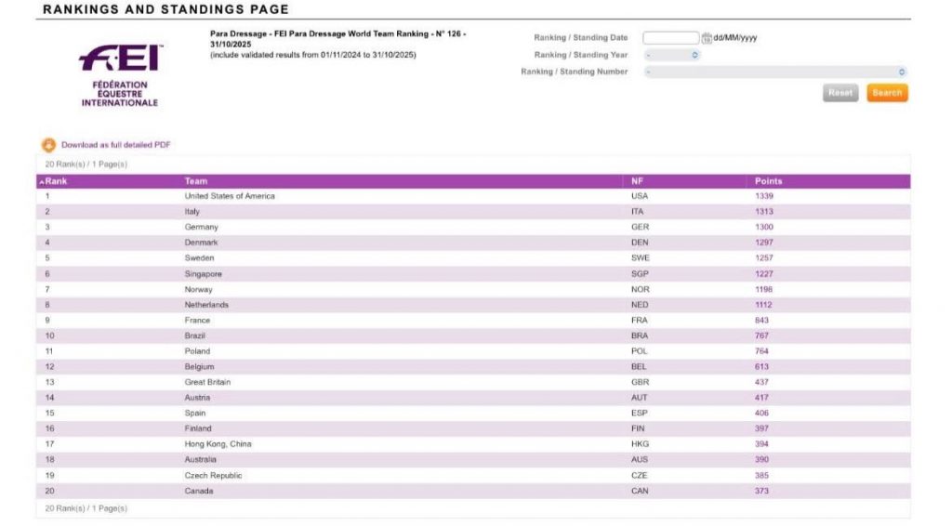Screen dimensions: 952x526
Task: Click Great Britain's 437 points link
Action: click(x=761, y=382)
